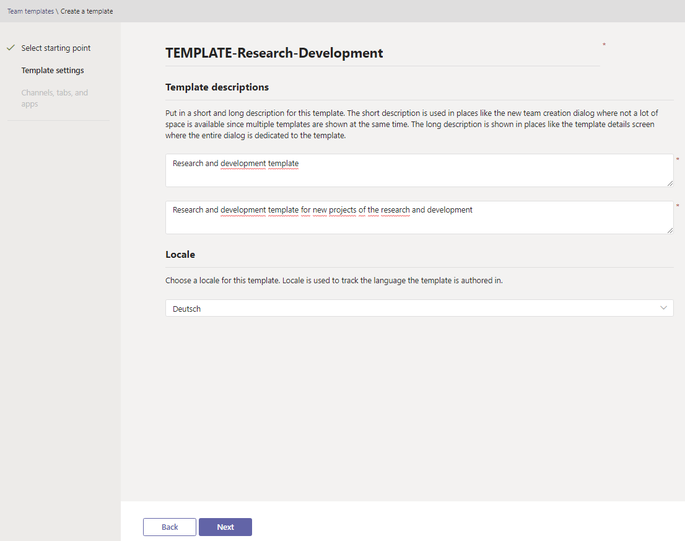685x541 pixels.
Task: Click the Locale section heading
Action: [180, 255]
